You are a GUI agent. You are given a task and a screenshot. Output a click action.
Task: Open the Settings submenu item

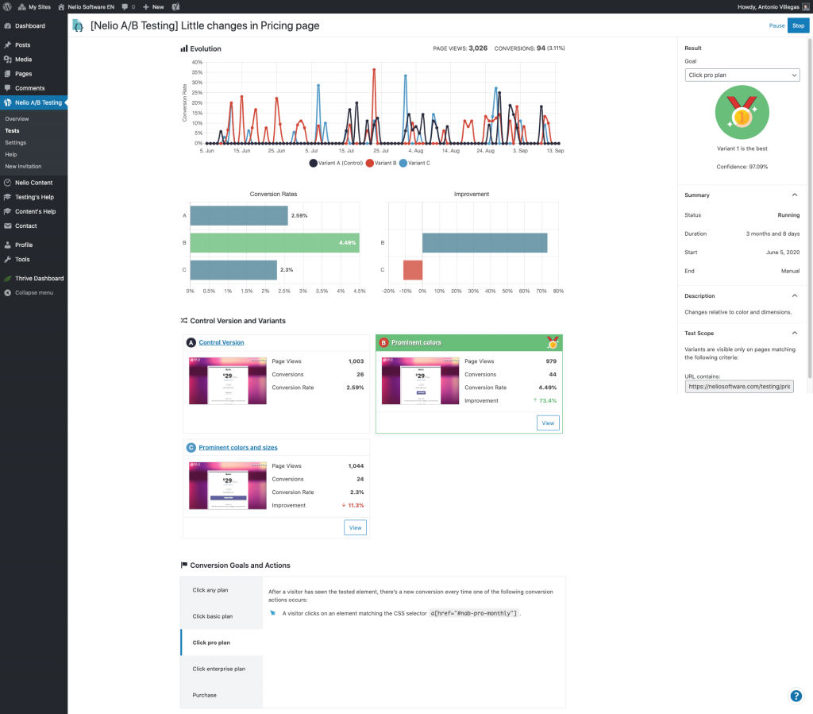(x=16, y=143)
